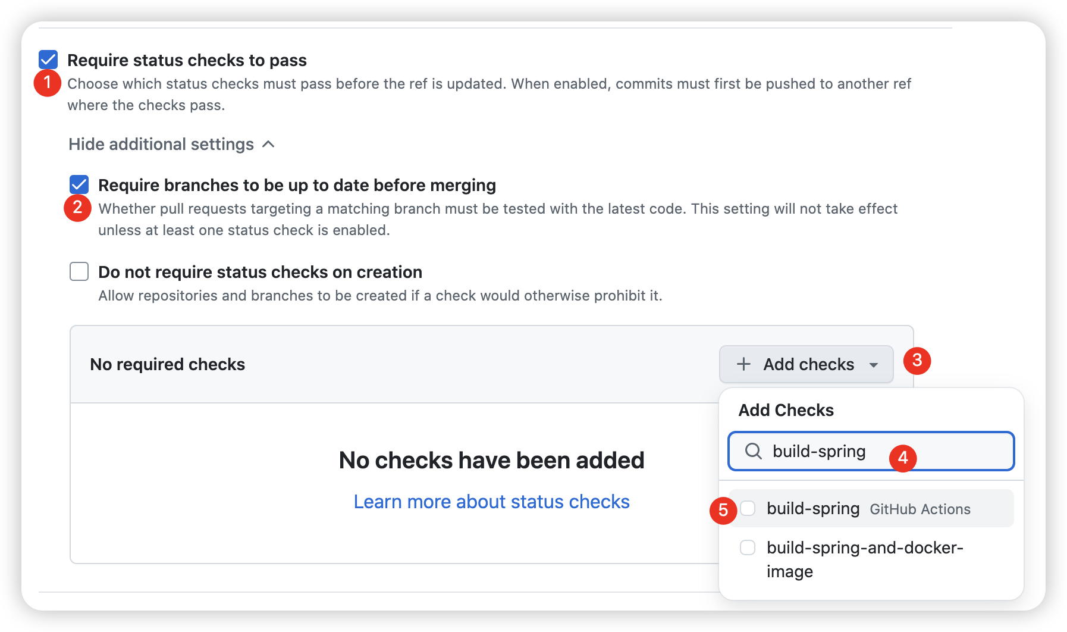Uncheck Require status checks to pass
1067x632 pixels.
click(48, 60)
